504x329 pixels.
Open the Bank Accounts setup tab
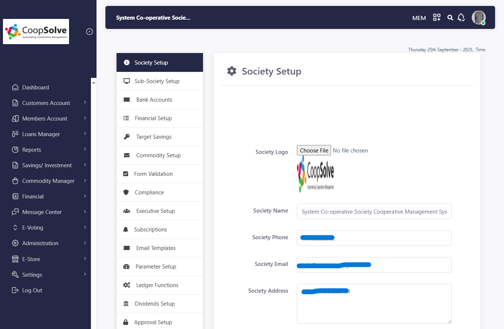click(x=154, y=100)
